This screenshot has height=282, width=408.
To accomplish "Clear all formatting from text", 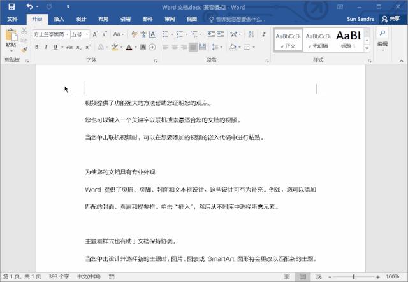I will click(135, 34).
